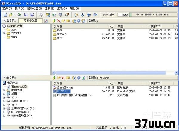179x131 pixels.
Task: Click the gear properties icon in image pane
Action: [x=79, y=21]
